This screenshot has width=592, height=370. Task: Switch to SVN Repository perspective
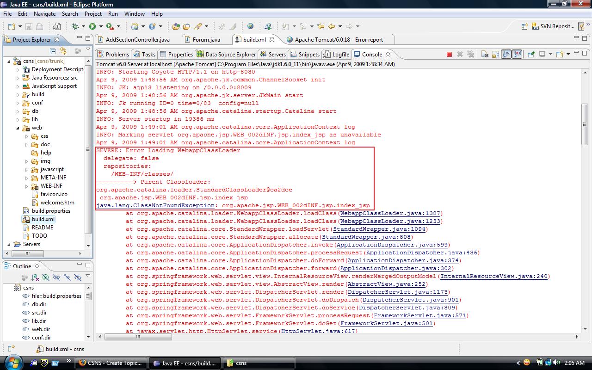pyautogui.click(x=554, y=26)
